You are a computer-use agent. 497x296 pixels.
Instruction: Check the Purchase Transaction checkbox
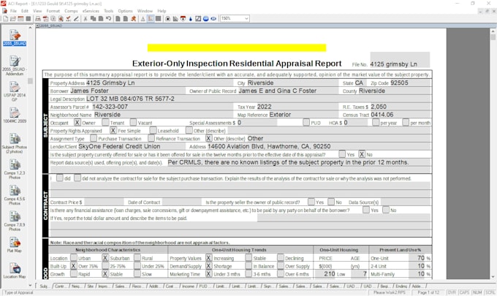click(94, 138)
